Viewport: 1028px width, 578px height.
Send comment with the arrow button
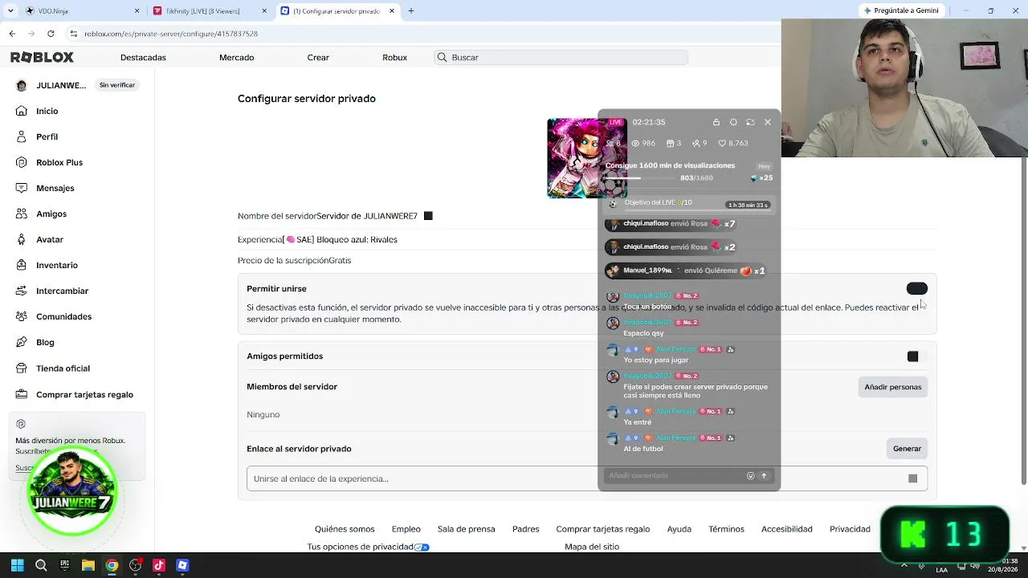point(764,475)
